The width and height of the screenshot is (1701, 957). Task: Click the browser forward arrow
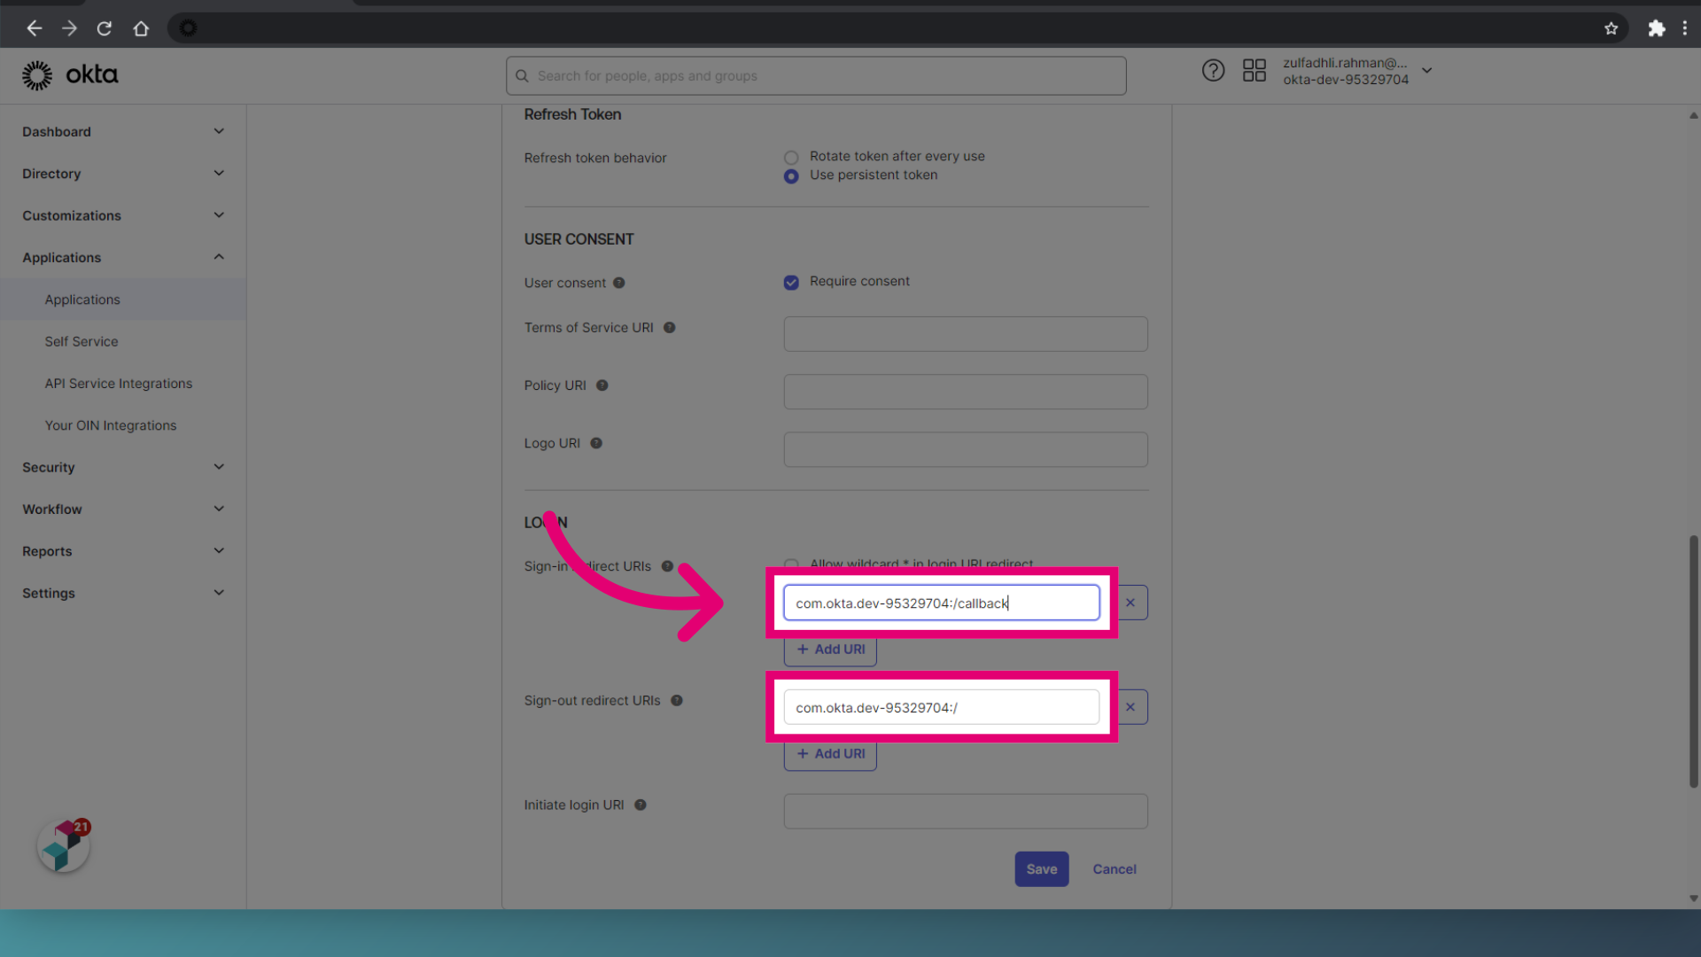69,28
